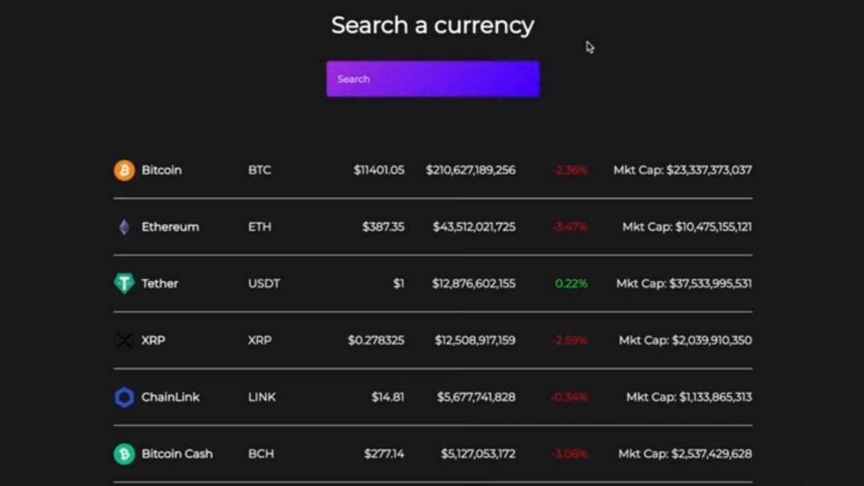This screenshot has width=864, height=486.
Task: Click the USDT ticker symbol
Action: 264,283
